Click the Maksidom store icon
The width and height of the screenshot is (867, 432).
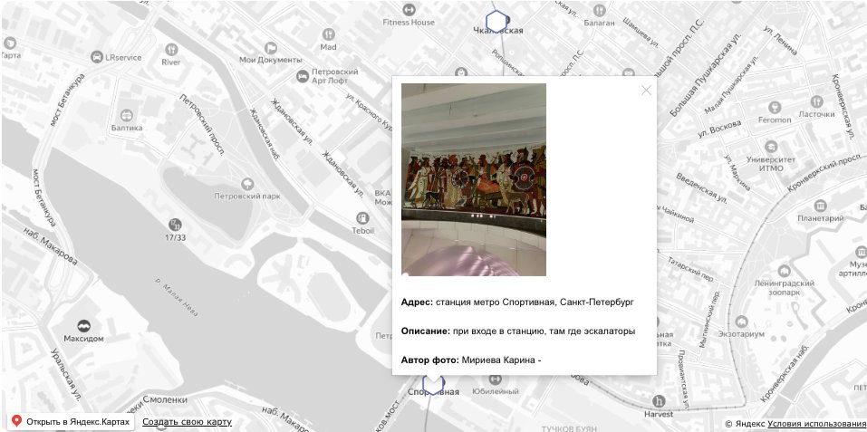coord(82,324)
